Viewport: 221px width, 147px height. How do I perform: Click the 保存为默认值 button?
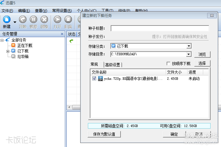click(104, 134)
